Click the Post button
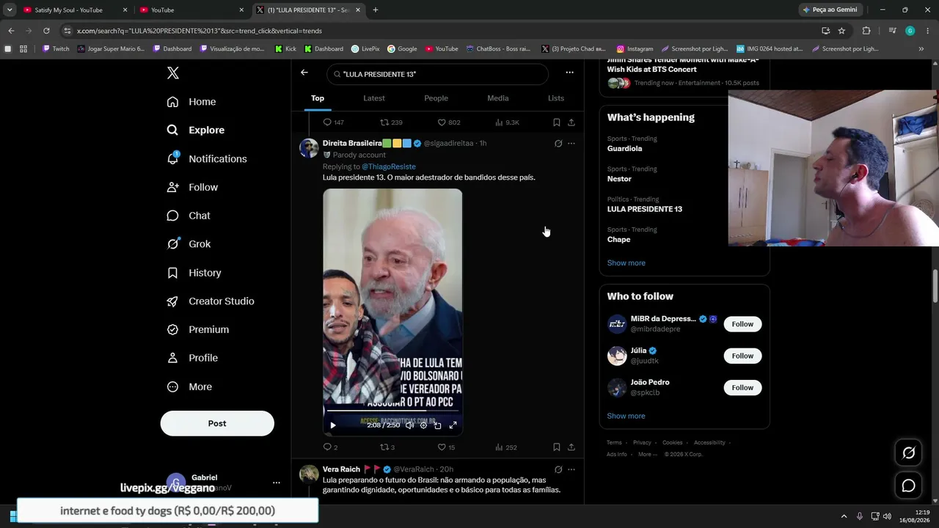Image resolution: width=939 pixels, height=528 pixels. (x=217, y=423)
